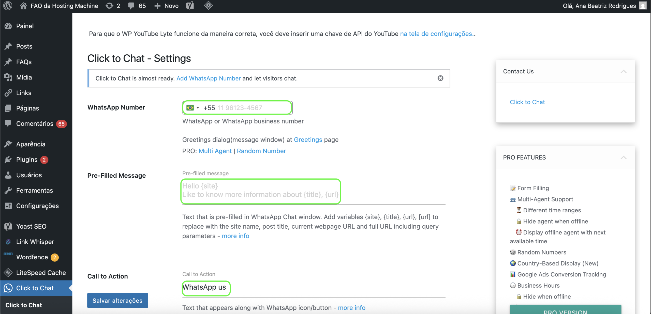Viewport: 651px width, 314px height.
Task: Click more info link under Call to Action
Action: [x=352, y=308]
